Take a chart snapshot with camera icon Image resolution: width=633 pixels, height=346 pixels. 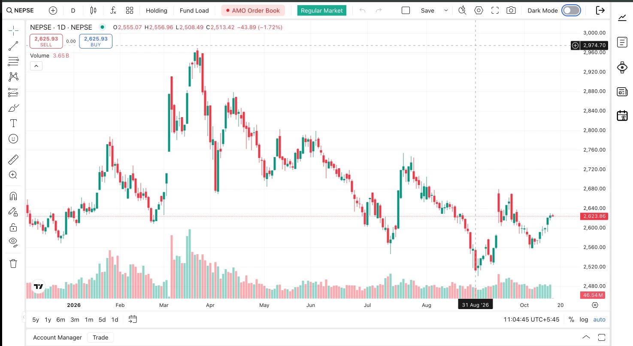point(511,10)
